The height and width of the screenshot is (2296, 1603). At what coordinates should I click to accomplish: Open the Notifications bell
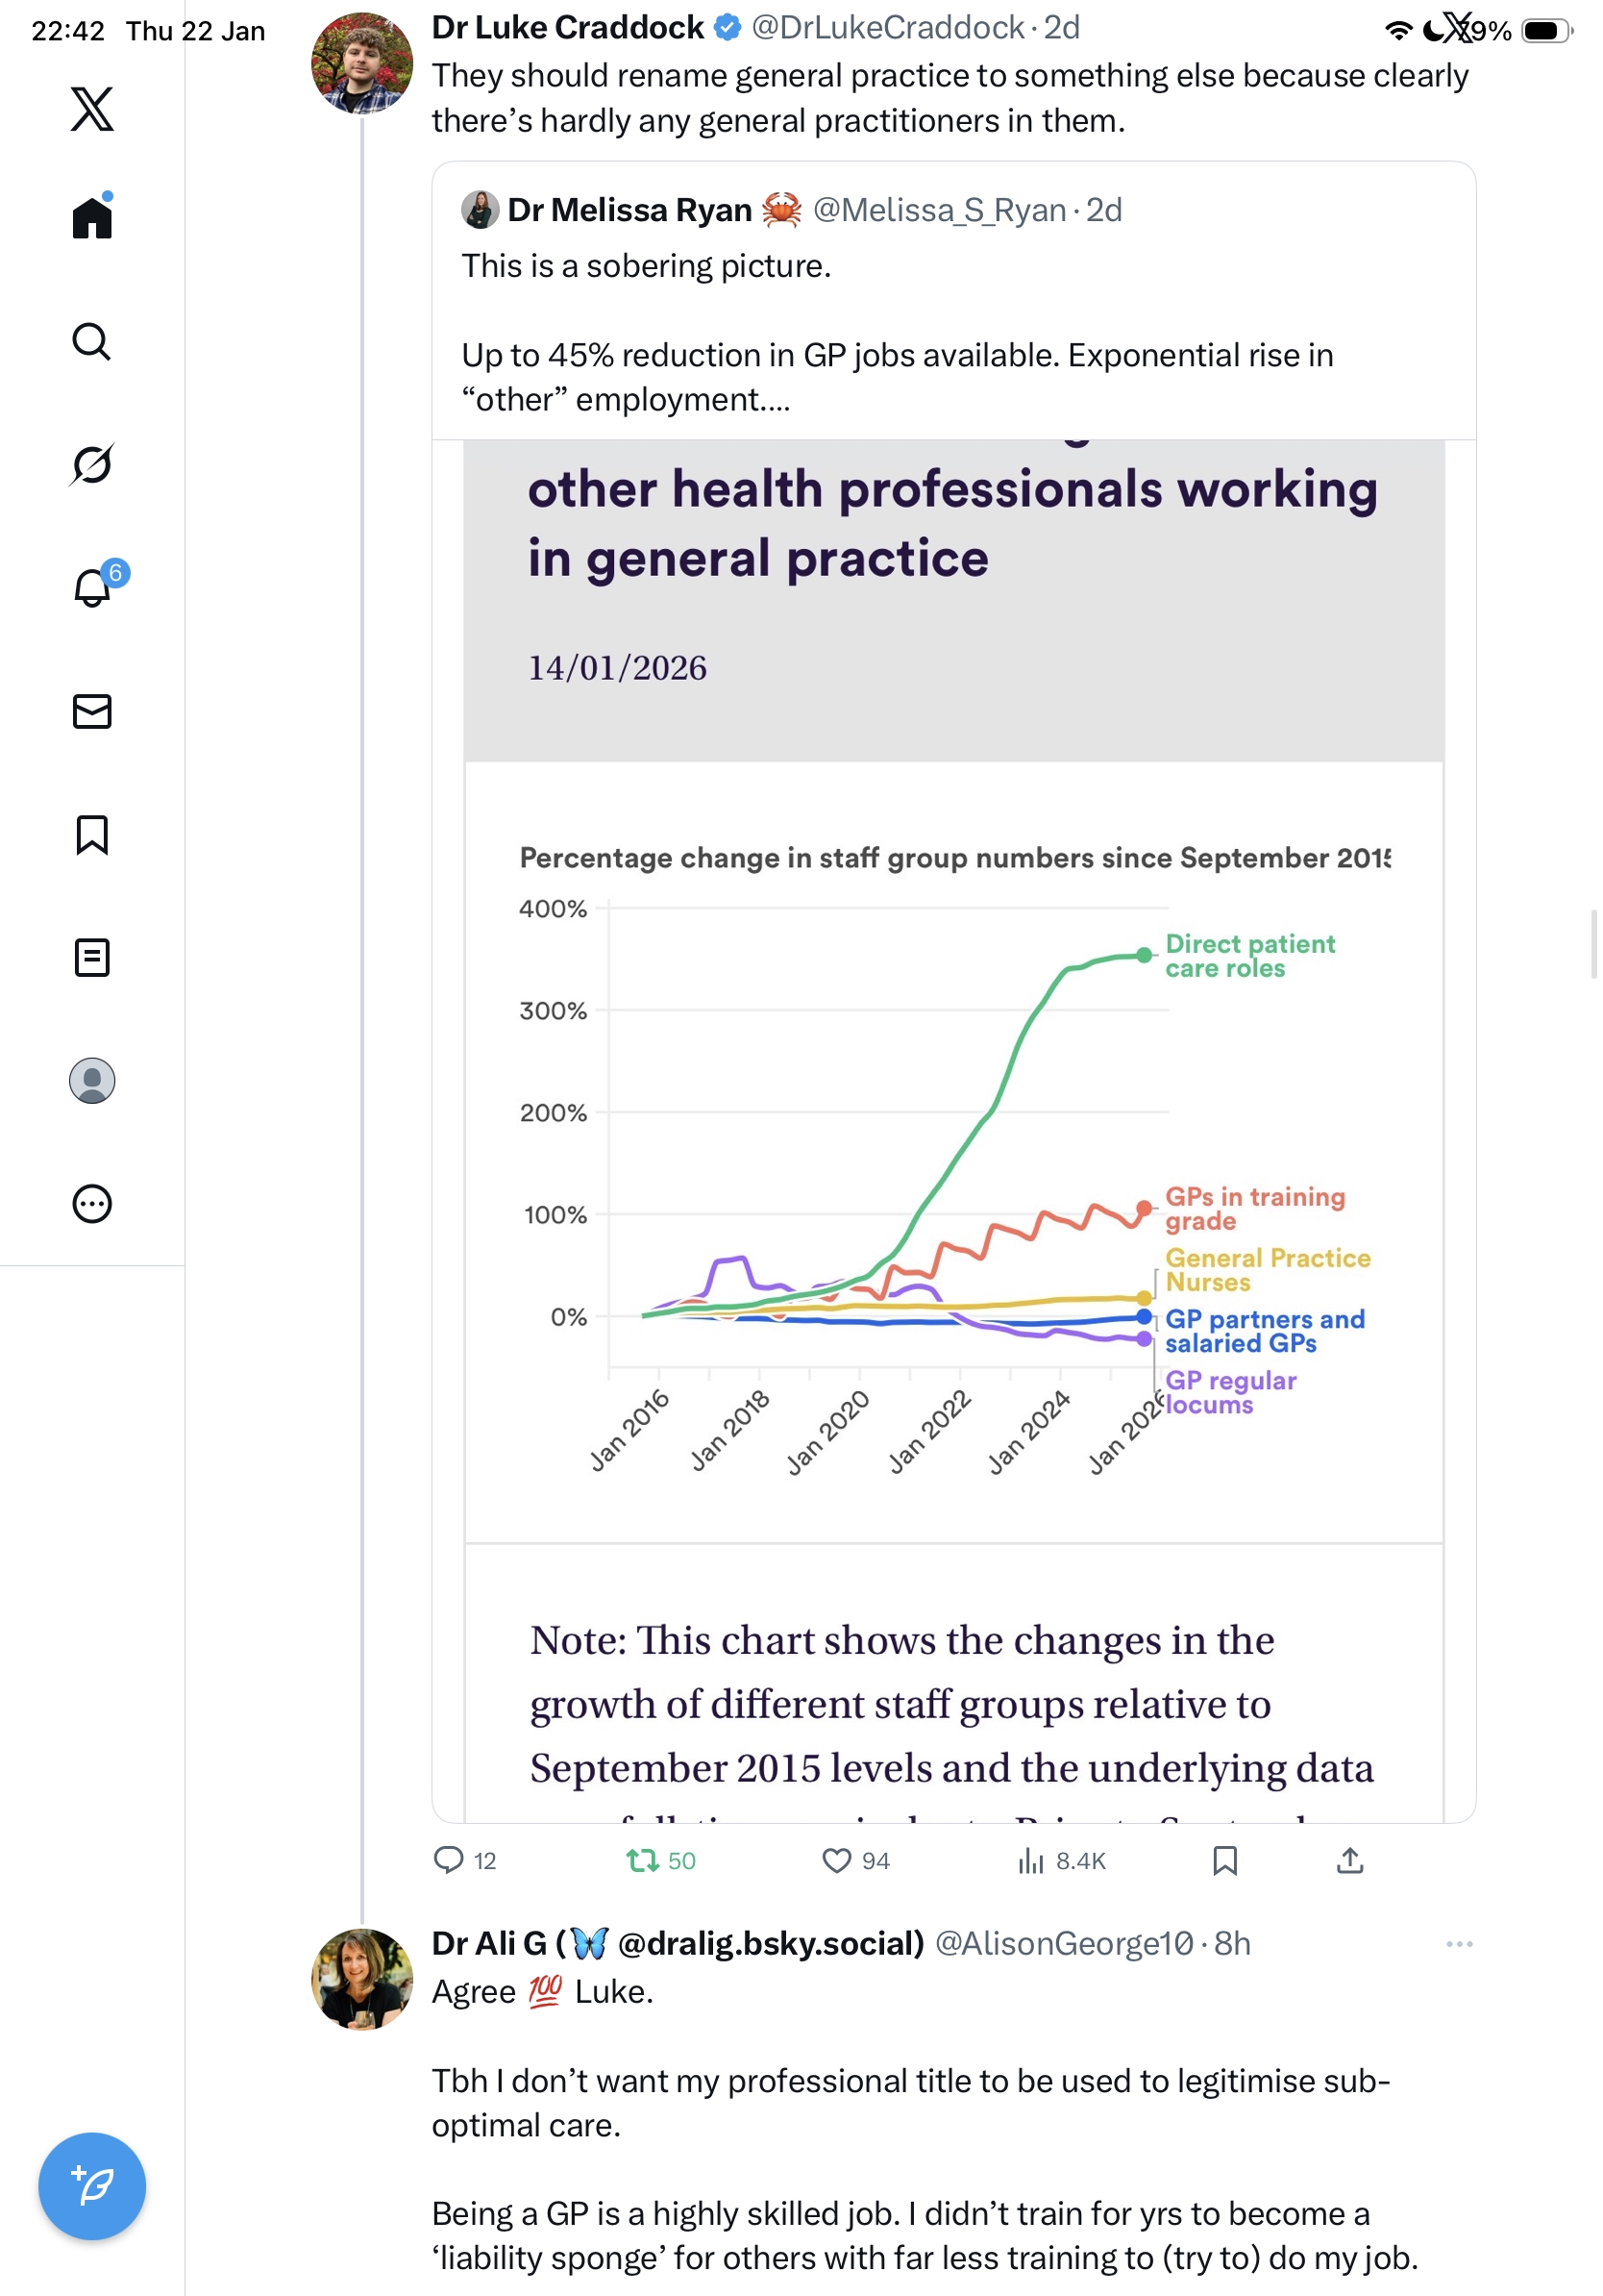coord(92,587)
